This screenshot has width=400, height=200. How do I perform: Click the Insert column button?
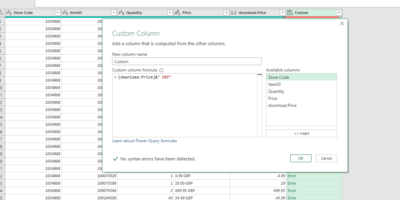(x=302, y=133)
